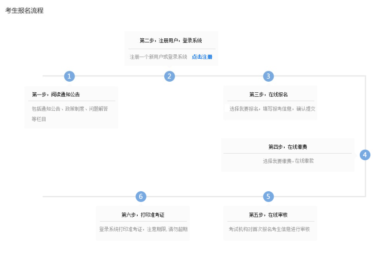Image resolution: width=373 pixels, height=253 pixels.
Task: Click the 考生报名流程 page heading
Action: 24,11
